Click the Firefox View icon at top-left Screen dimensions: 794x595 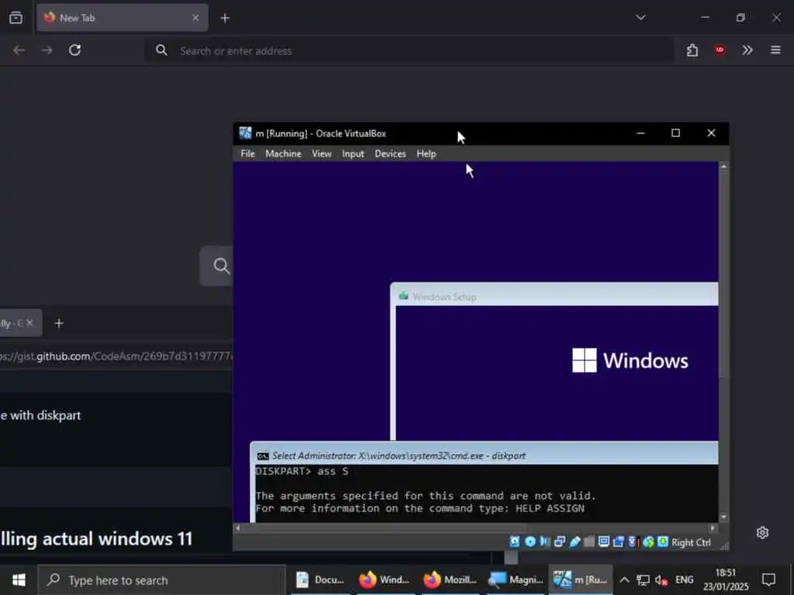[x=16, y=18]
